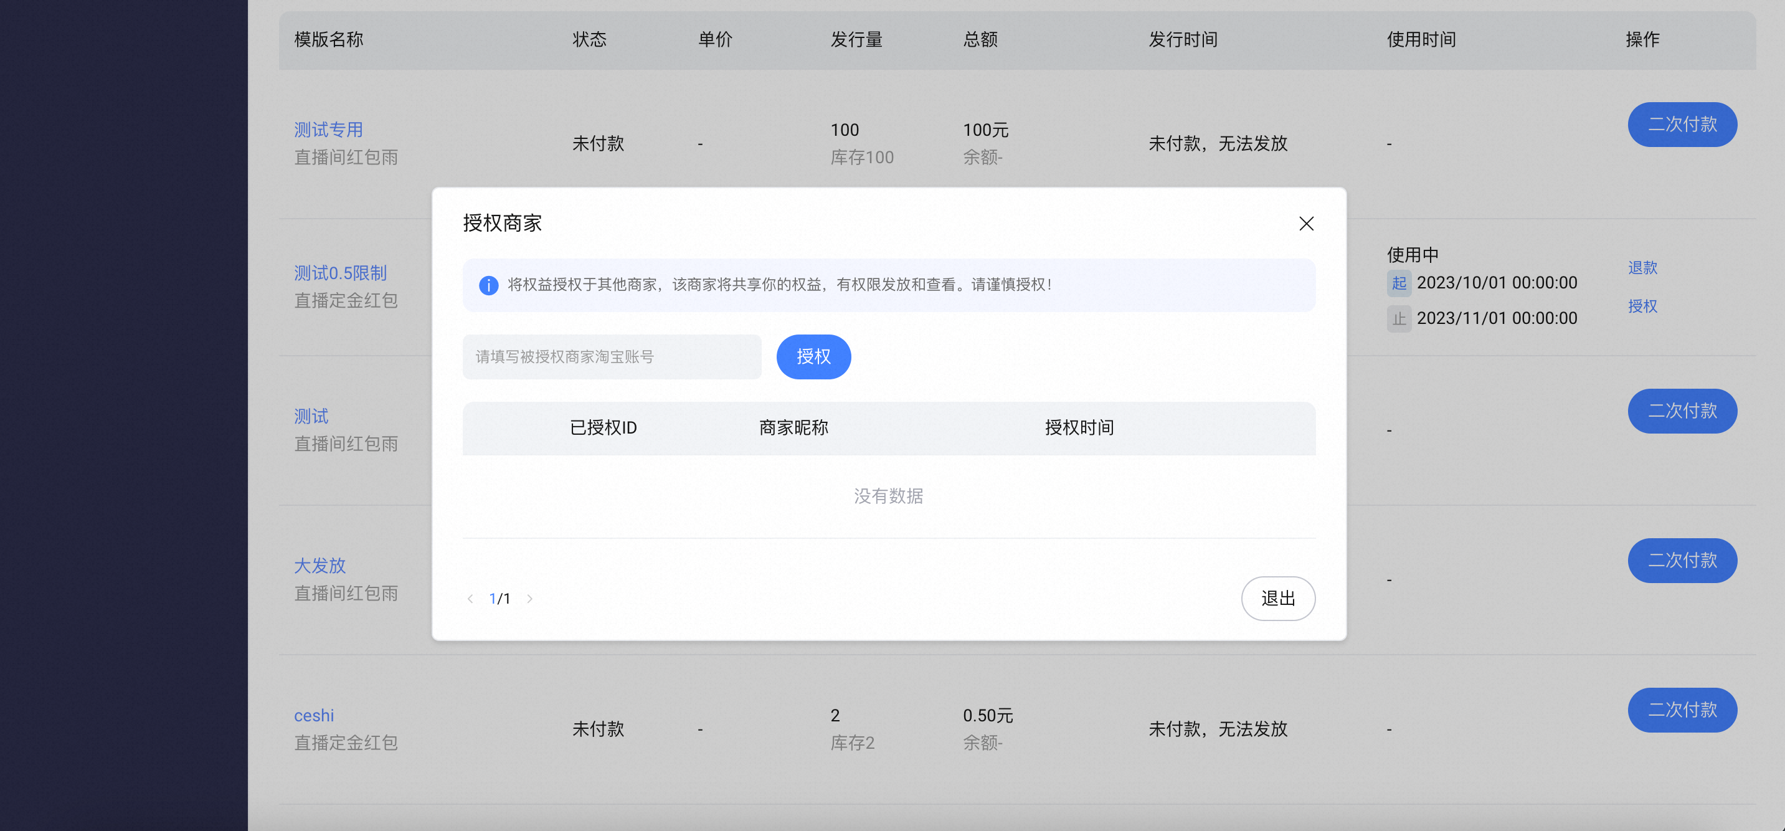
Task: Click 二次付款 for 测试专用 row
Action: point(1682,125)
